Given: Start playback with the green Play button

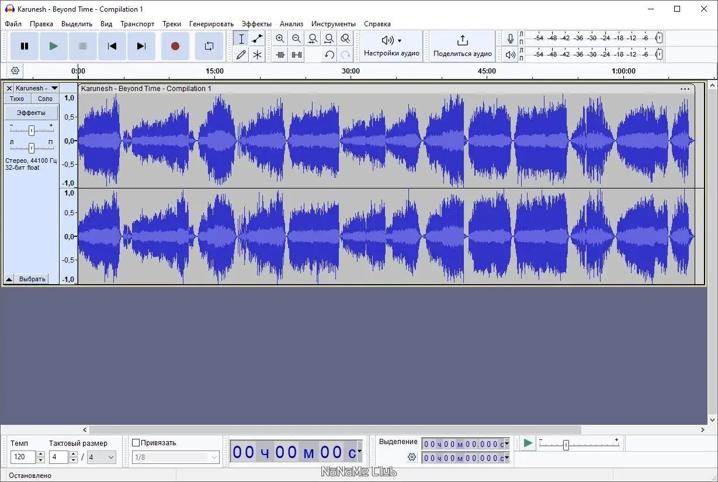Looking at the screenshot, I should [x=54, y=46].
